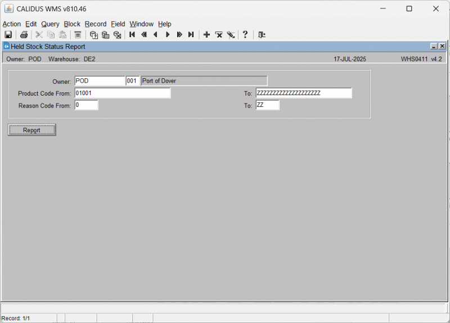The image size is (450, 323).
Task: Close the Held Stock Status Report inner window
Action: pyautogui.click(x=442, y=46)
